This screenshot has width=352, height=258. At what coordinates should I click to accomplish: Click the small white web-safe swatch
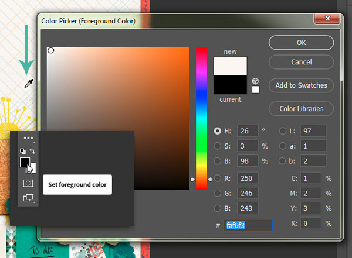(255, 90)
